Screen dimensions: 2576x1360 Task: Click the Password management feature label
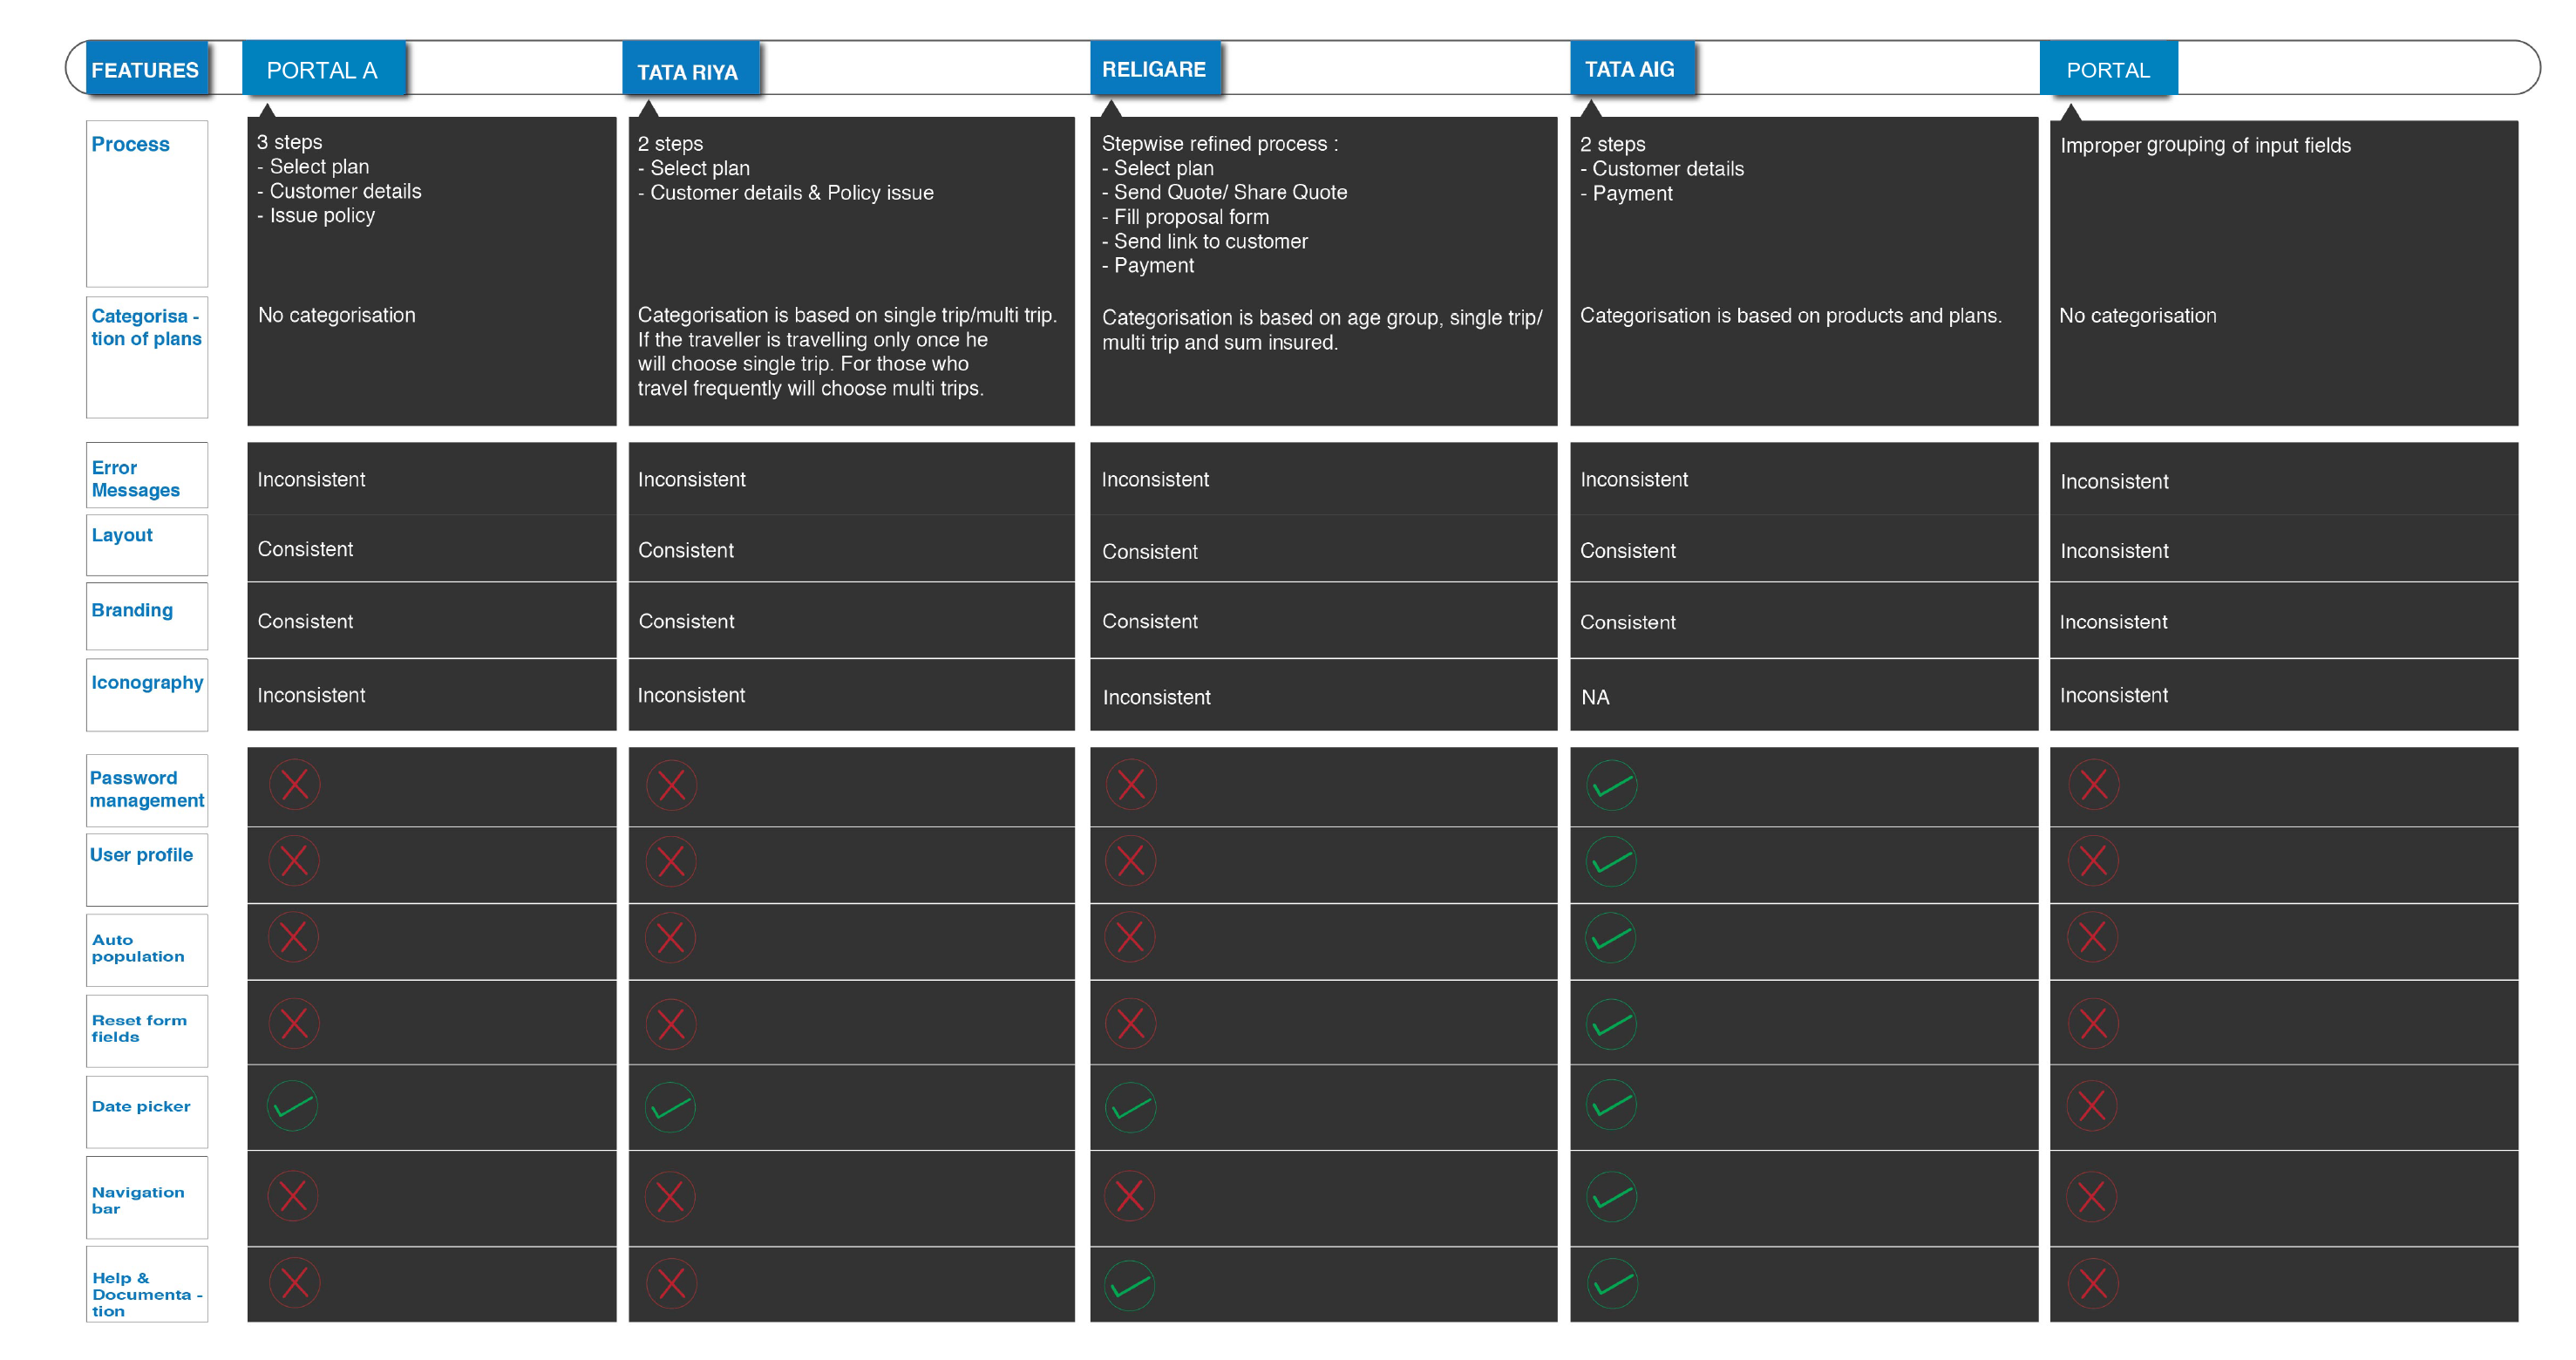point(147,790)
